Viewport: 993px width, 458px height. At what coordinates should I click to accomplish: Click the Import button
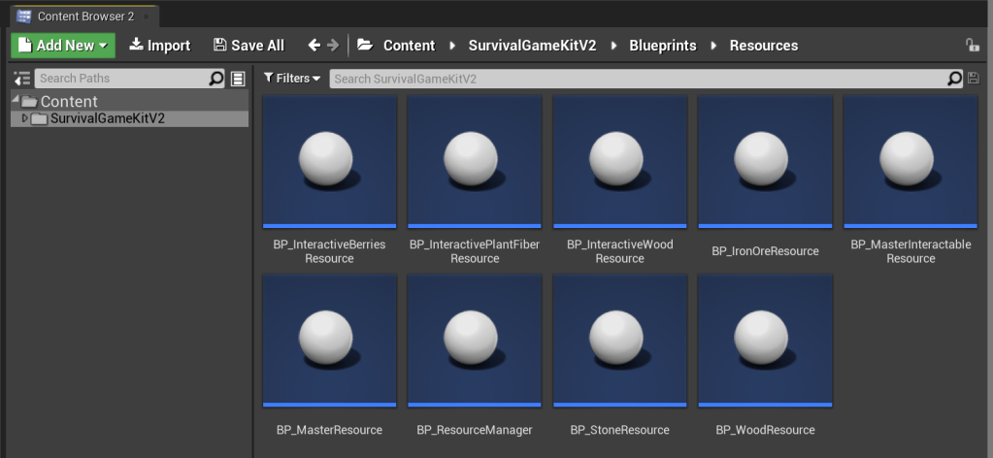[x=160, y=46]
